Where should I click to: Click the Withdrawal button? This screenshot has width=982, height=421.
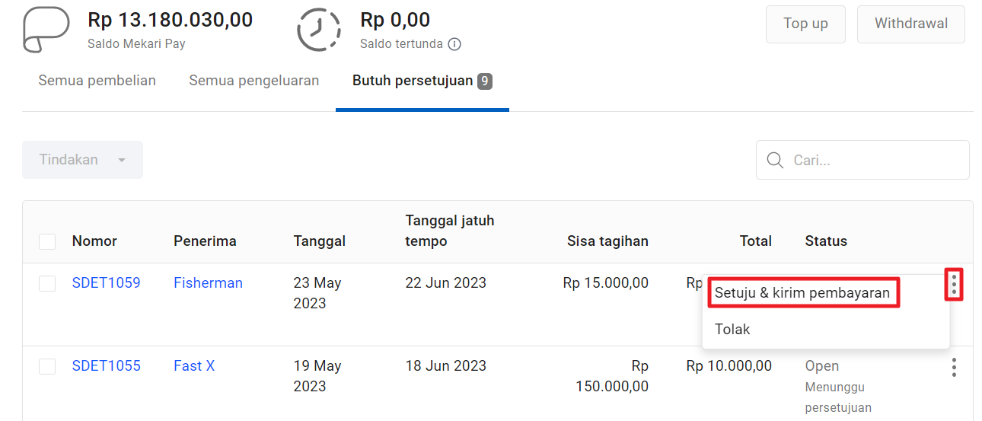pyautogui.click(x=911, y=24)
